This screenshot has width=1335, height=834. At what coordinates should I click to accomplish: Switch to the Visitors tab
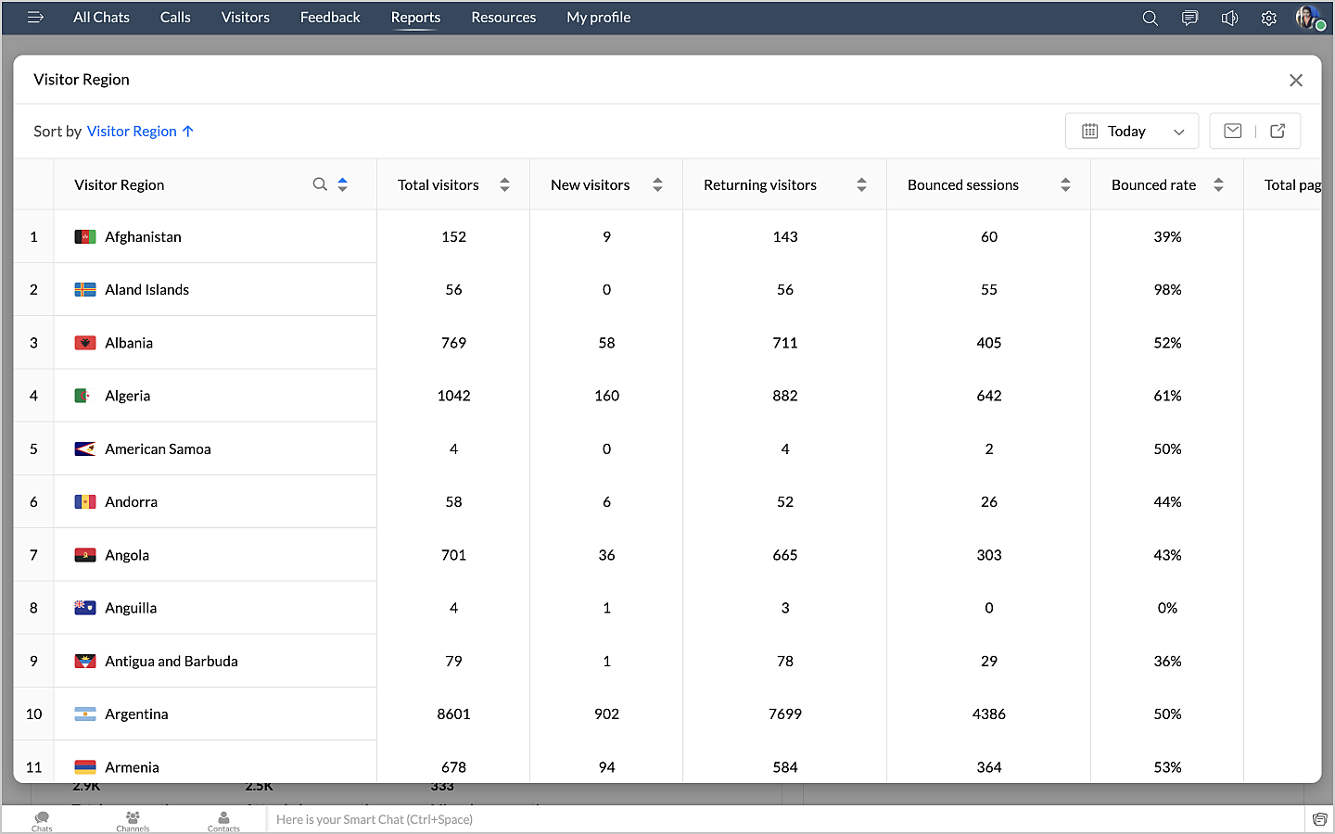tap(245, 18)
